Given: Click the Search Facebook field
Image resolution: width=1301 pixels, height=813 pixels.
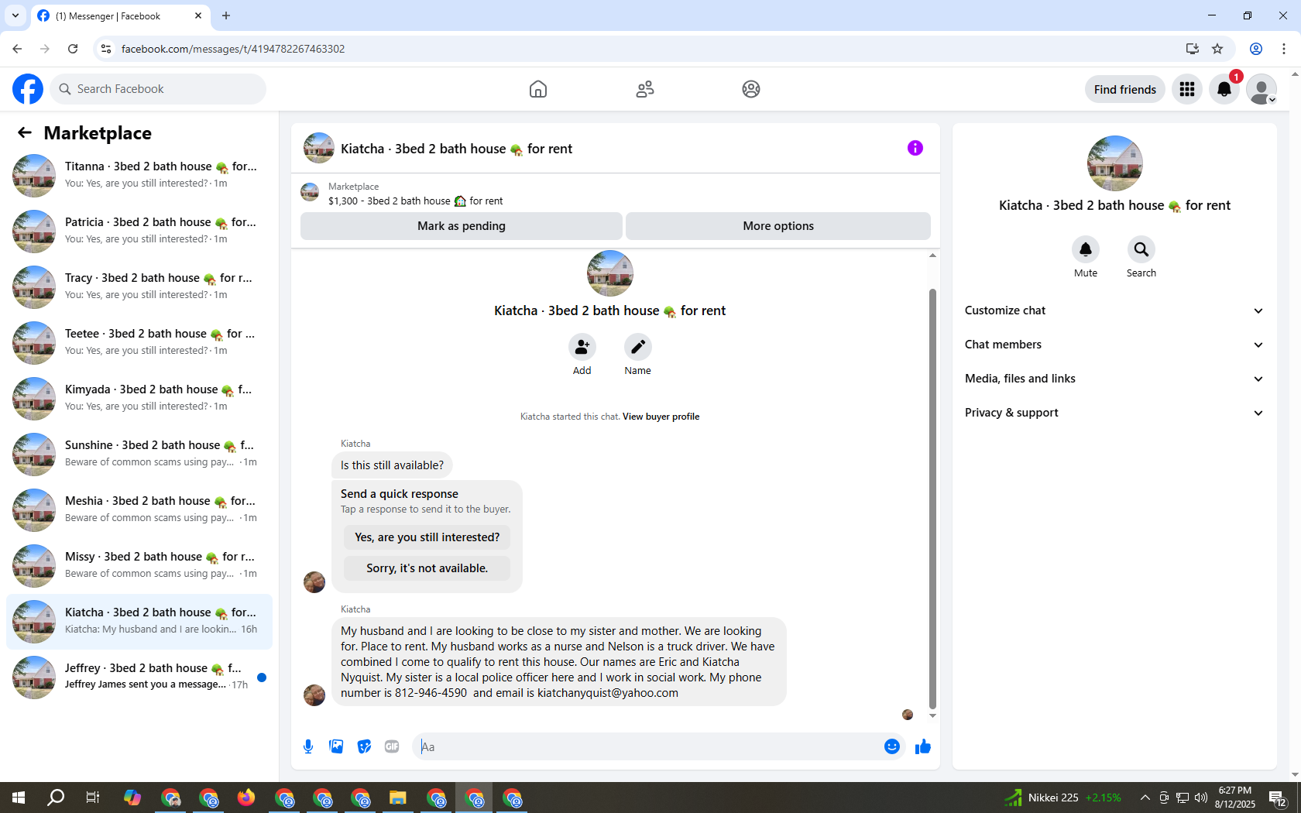Looking at the screenshot, I should (x=158, y=89).
